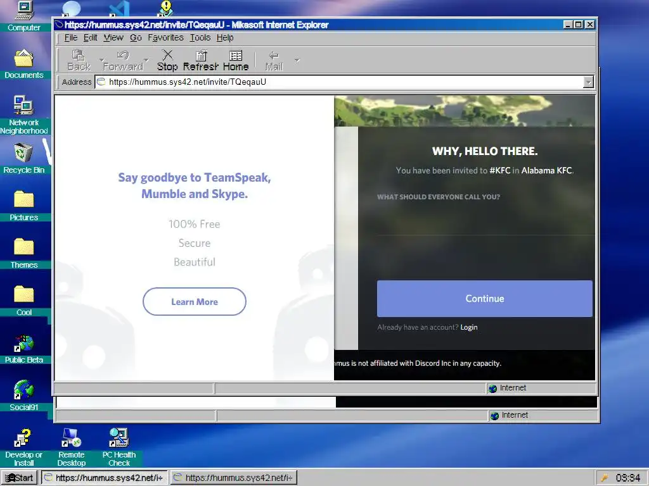649x486 pixels.
Task: Minimize the Internet Explorer window
Action: (569, 25)
